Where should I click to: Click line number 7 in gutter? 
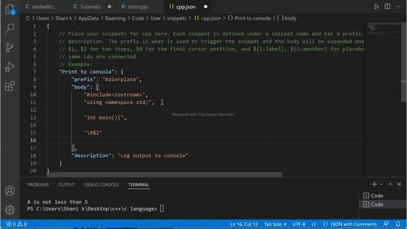click(34, 72)
